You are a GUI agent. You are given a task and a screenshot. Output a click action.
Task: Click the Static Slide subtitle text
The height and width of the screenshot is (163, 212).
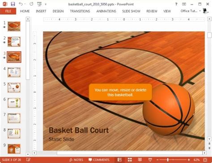point(61,139)
